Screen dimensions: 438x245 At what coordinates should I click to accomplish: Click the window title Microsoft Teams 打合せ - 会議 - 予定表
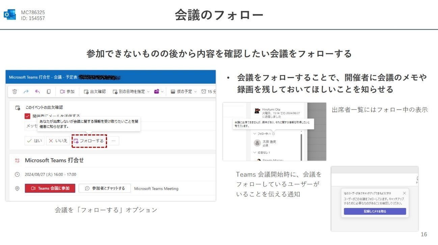pos(44,77)
